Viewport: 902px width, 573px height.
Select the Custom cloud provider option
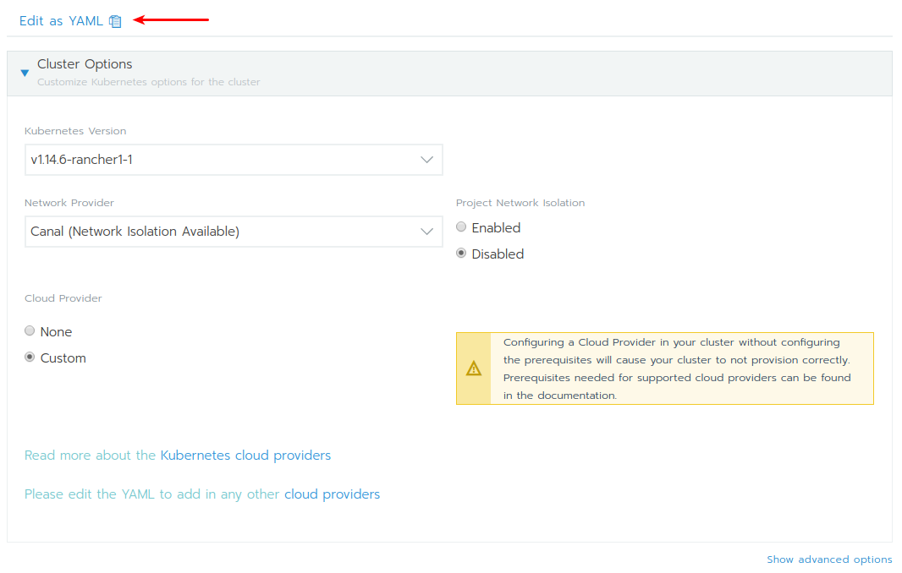30,357
